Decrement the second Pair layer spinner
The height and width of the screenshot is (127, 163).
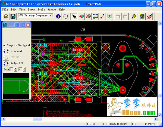pos(24,70)
